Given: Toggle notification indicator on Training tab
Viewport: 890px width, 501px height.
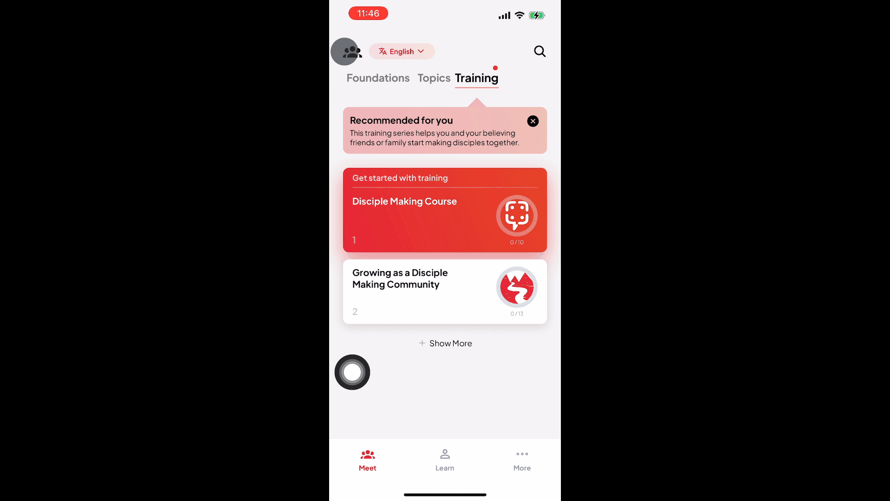Looking at the screenshot, I should pos(495,68).
